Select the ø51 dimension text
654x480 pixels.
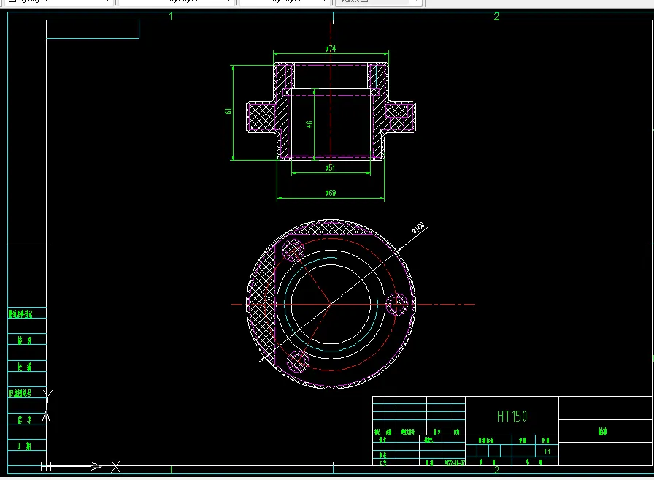[330, 168]
